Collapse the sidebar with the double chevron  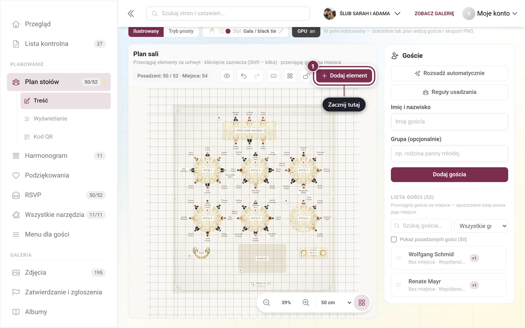point(131,13)
